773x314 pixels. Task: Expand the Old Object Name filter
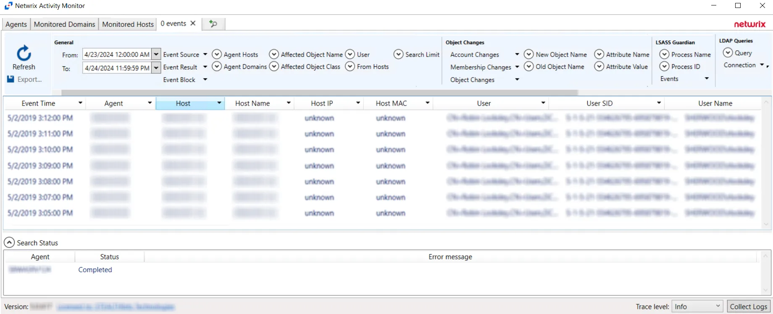point(529,67)
